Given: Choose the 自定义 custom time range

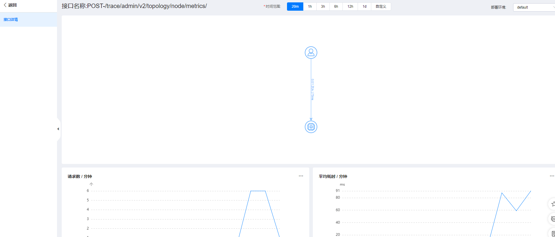Looking at the screenshot, I should [381, 7].
